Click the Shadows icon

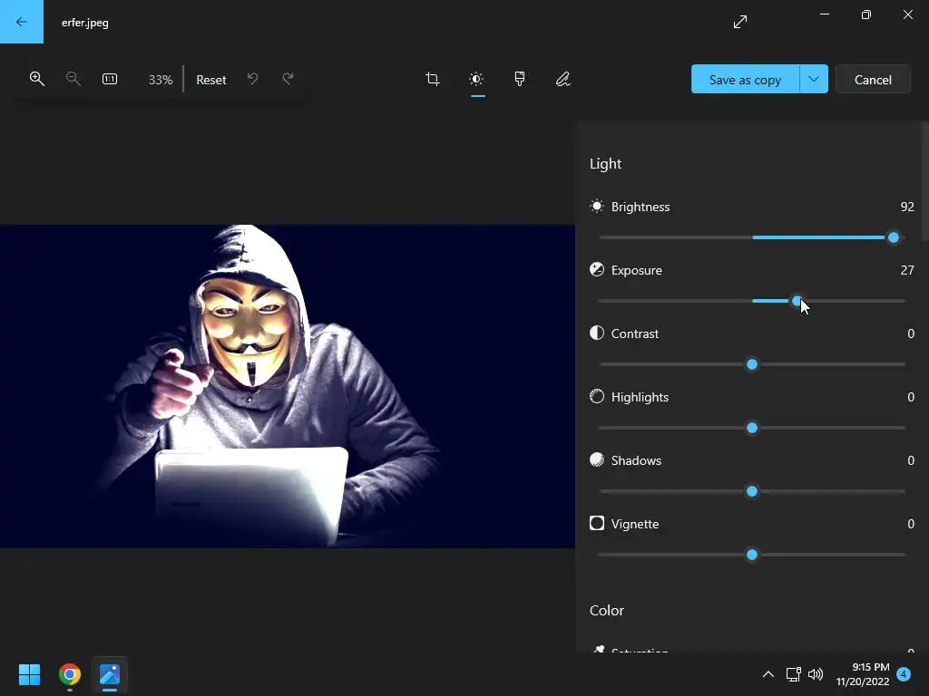coord(597,459)
